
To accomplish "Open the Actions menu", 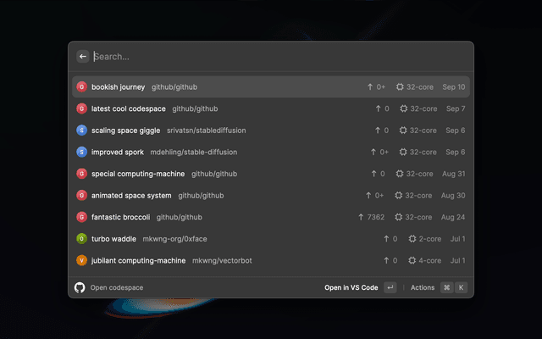I will 423,287.
